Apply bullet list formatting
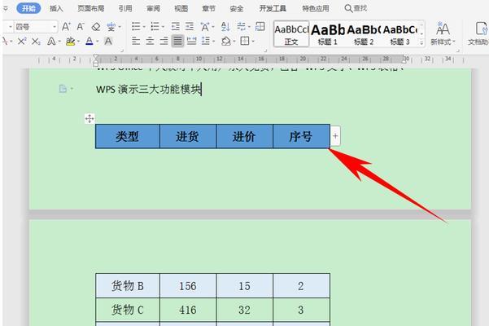The width and height of the screenshot is (489, 326). click(x=136, y=27)
